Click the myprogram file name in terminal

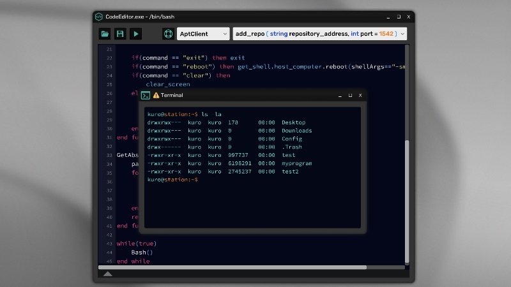[x=297, y=163]
